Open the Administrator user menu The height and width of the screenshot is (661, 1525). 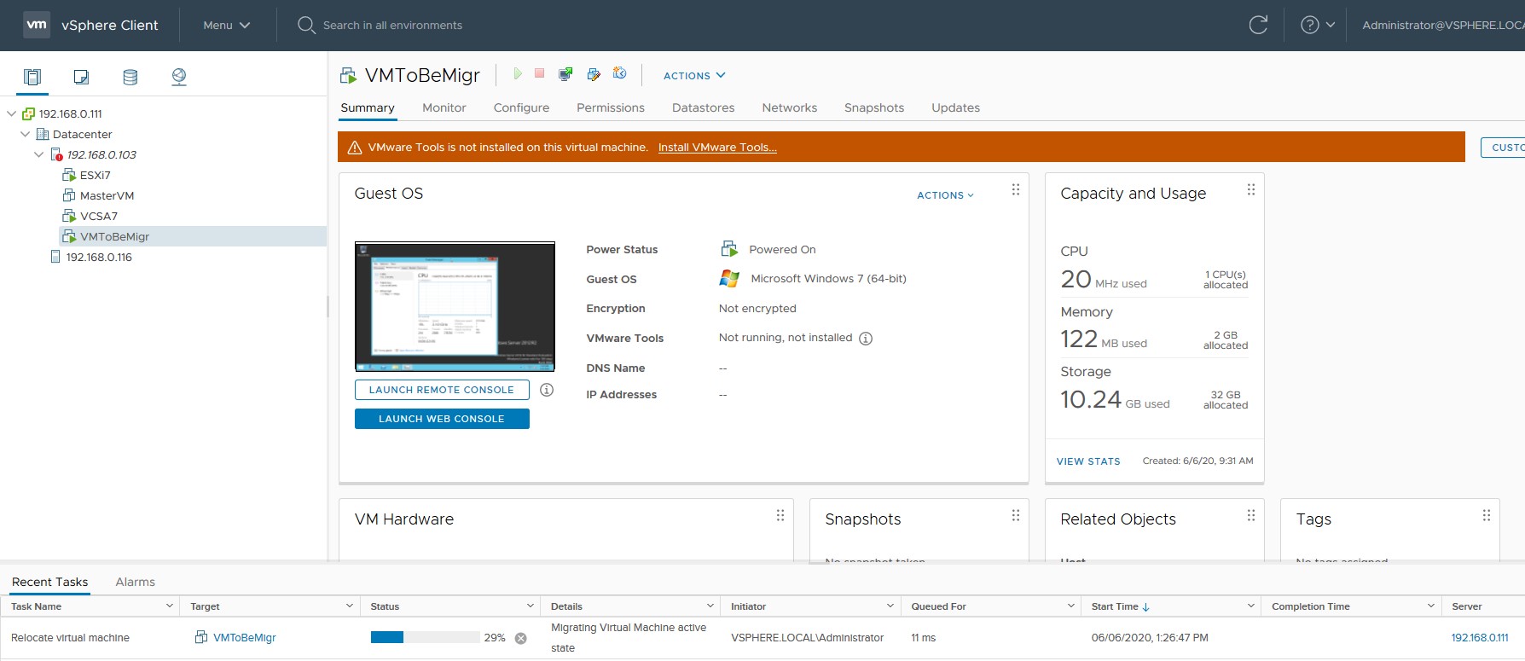click(1442, 26)
